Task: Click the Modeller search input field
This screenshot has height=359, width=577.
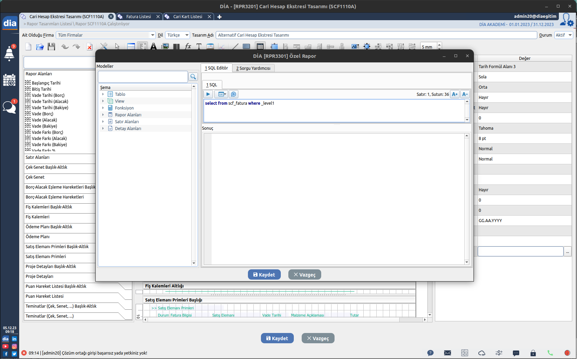Action: click(143, 77)
